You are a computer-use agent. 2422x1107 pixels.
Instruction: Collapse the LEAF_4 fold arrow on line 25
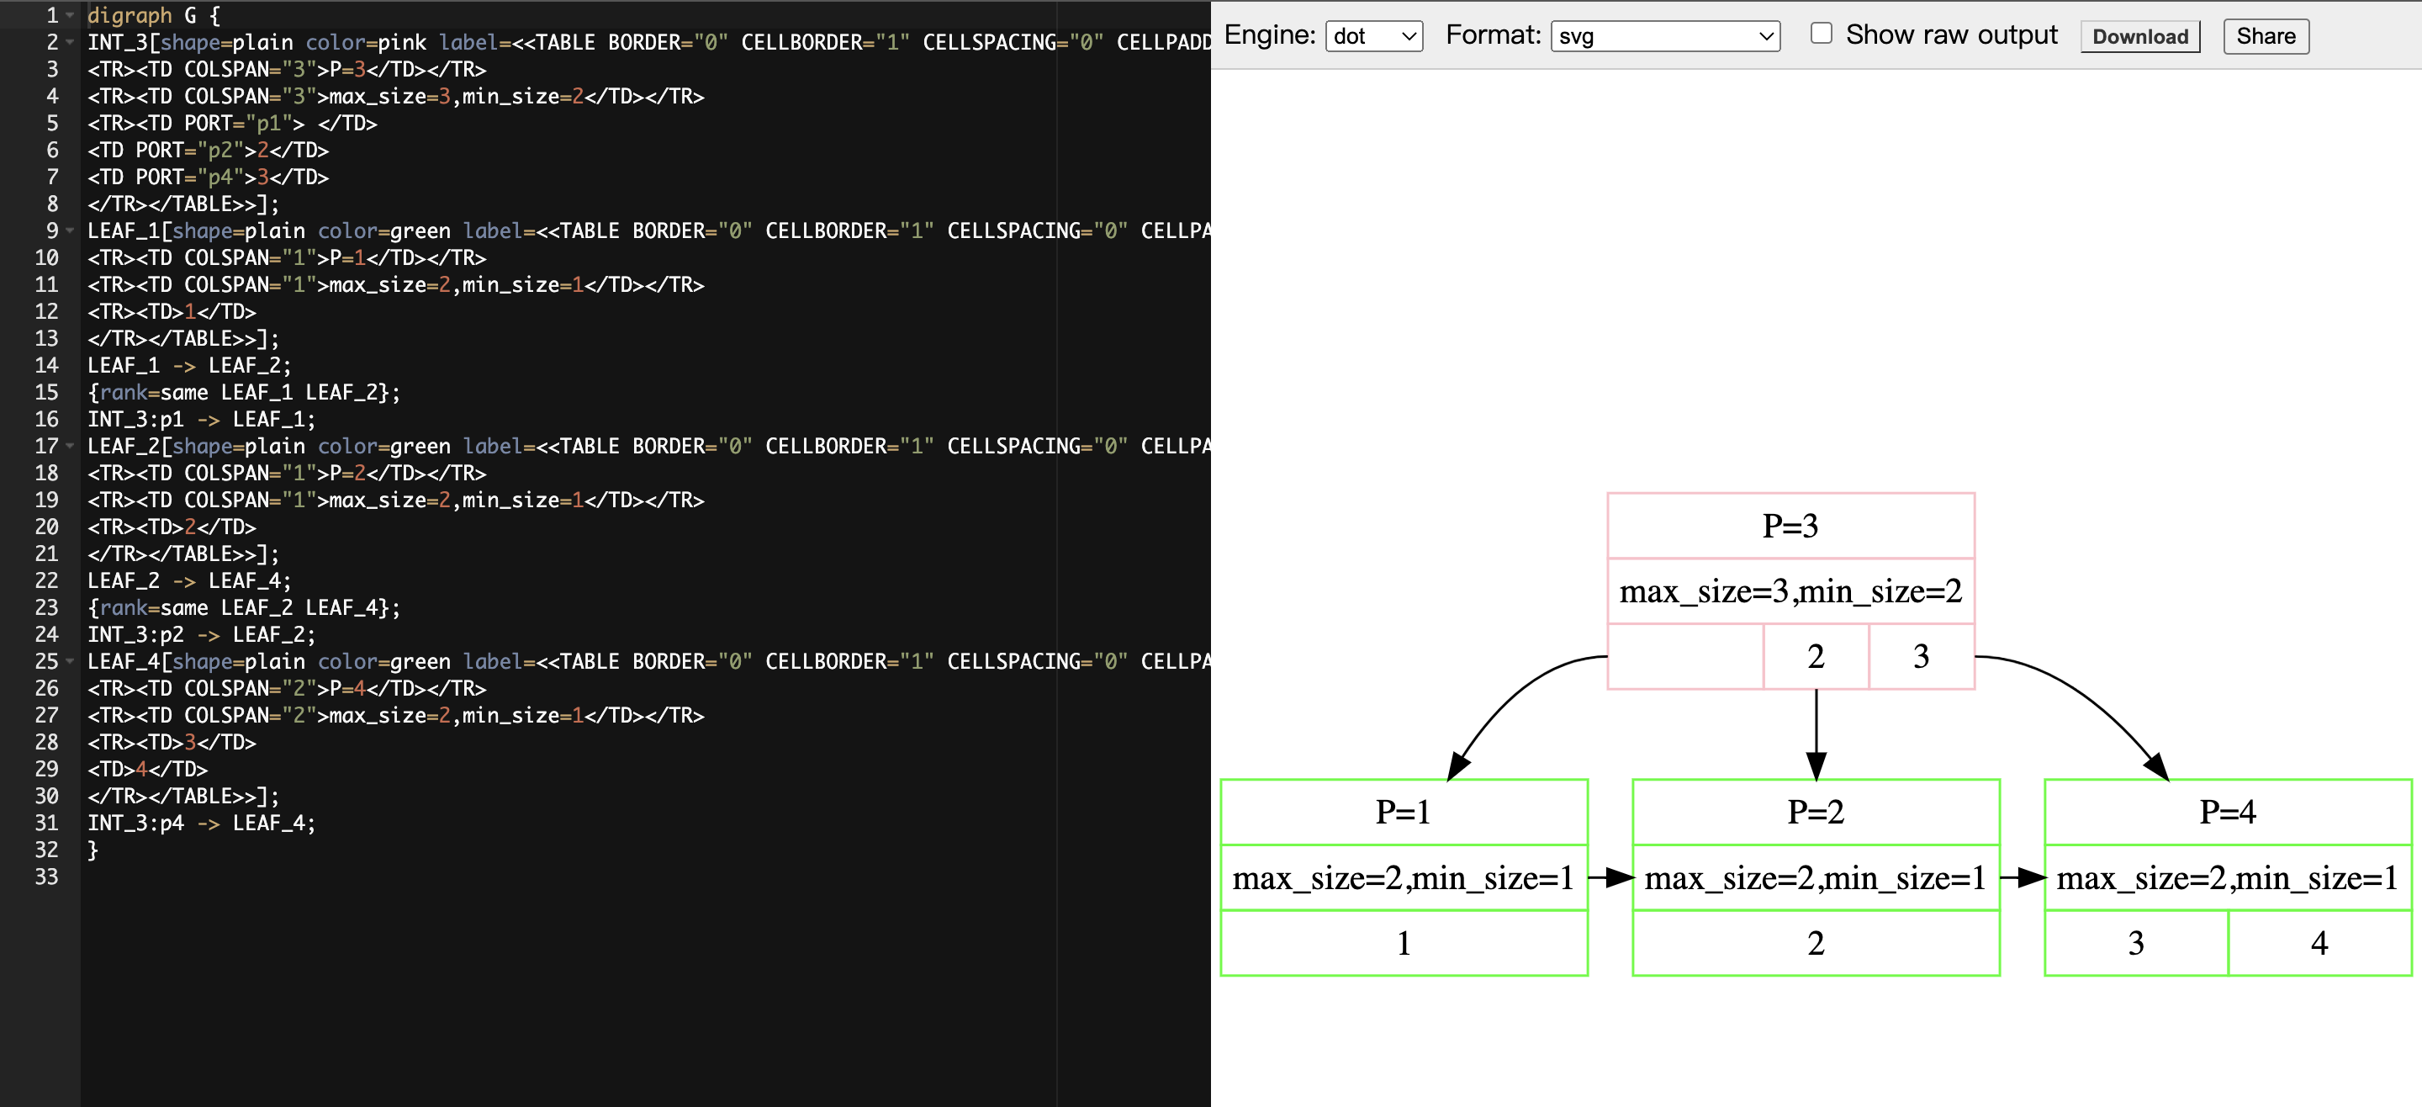coord(70,661)
